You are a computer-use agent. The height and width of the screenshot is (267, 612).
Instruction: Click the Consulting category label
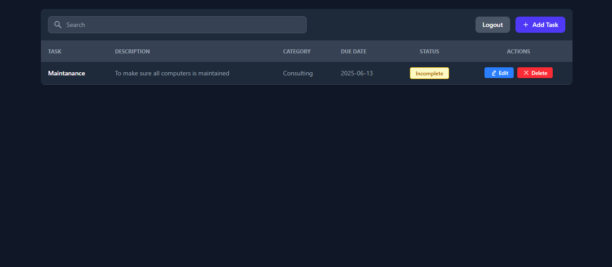pos(298,73)
